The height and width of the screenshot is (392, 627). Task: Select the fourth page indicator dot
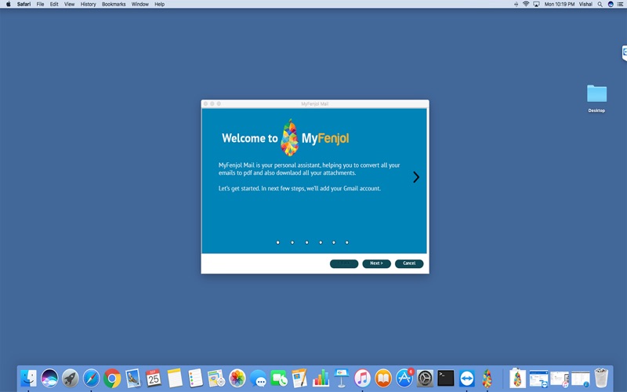321,242
